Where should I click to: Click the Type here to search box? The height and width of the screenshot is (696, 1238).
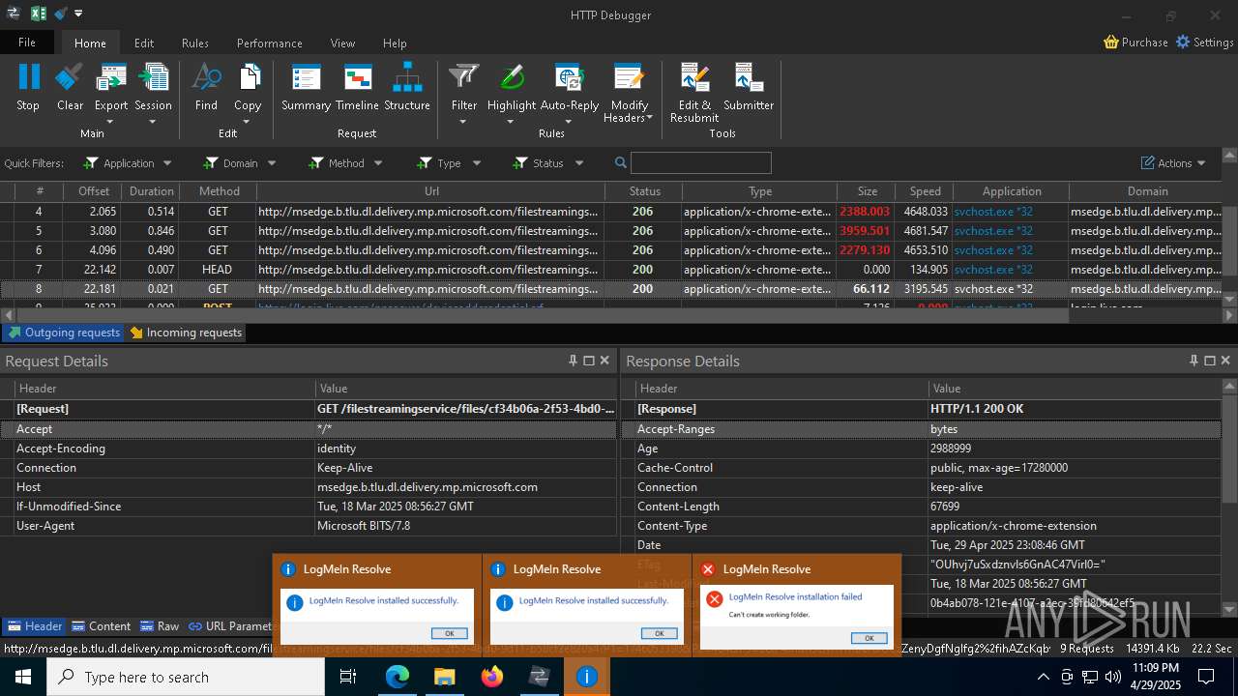click(x=186, y=677)
